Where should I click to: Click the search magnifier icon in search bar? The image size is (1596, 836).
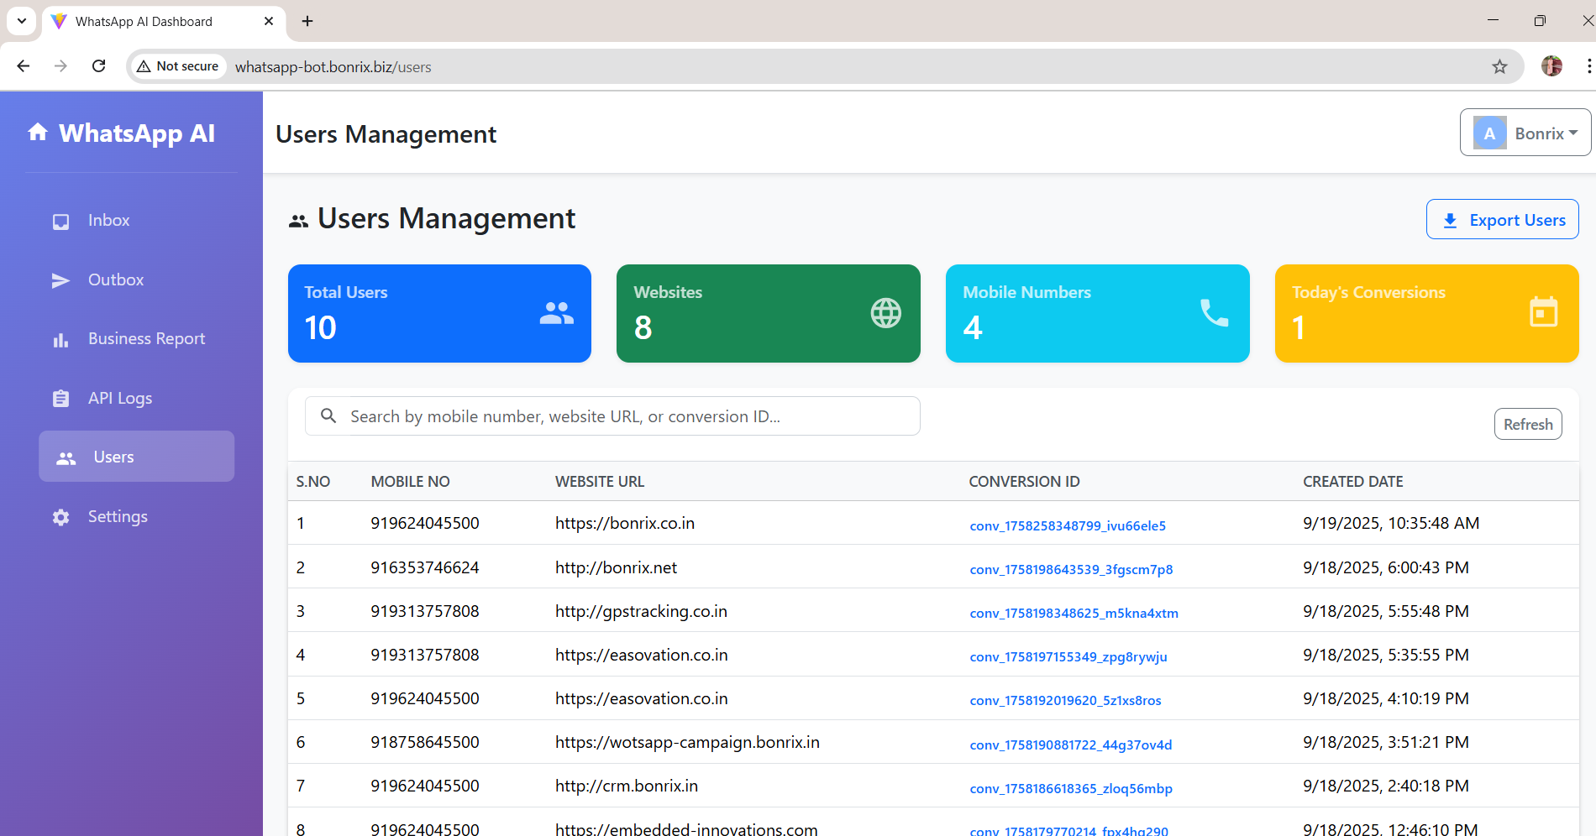pyautogui.click(x=328, y=415)
